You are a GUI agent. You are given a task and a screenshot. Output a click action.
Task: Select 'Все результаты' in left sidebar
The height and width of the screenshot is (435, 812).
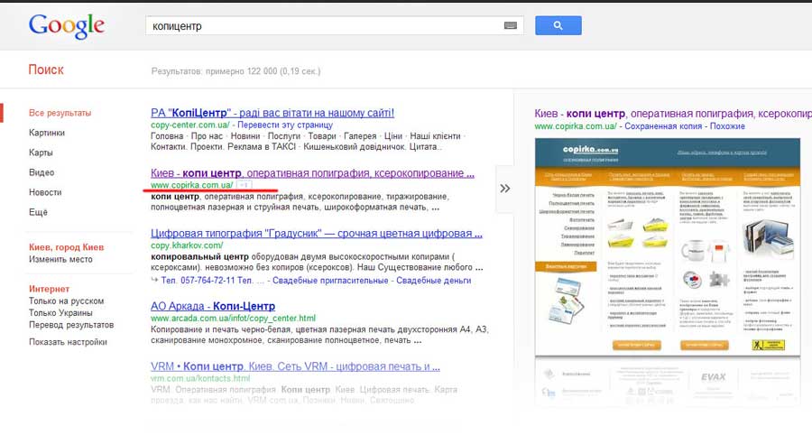60,113
